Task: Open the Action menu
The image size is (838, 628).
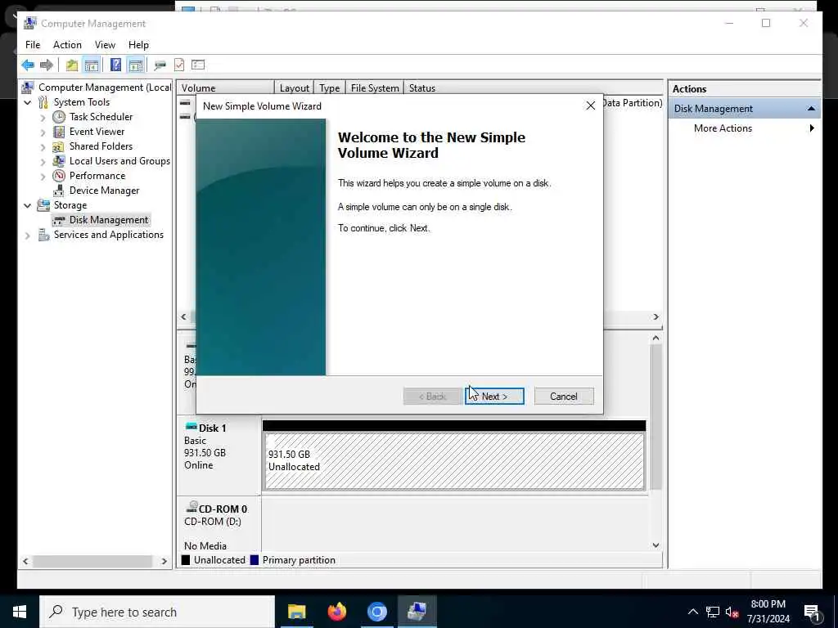Action: [67, 45]
